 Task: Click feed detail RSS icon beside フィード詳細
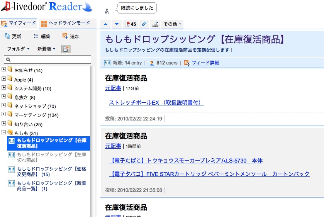coord(187,63)
